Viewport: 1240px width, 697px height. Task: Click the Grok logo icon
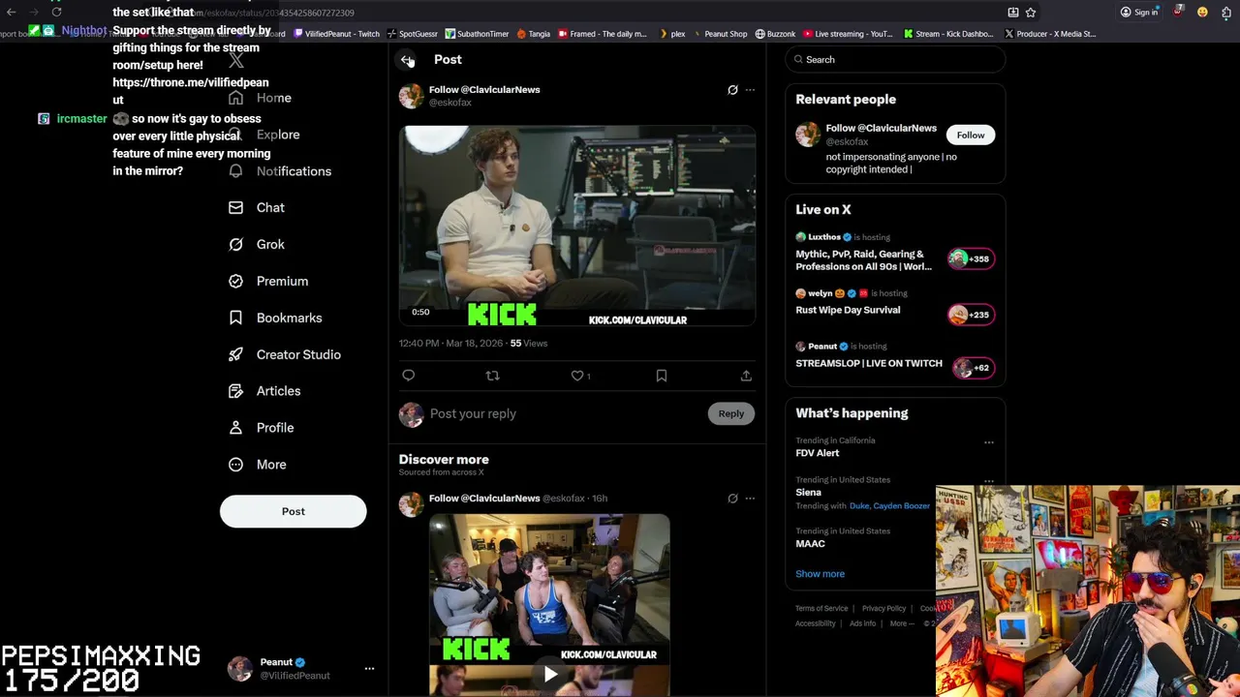pyautogui.click(x=235, y=245)
